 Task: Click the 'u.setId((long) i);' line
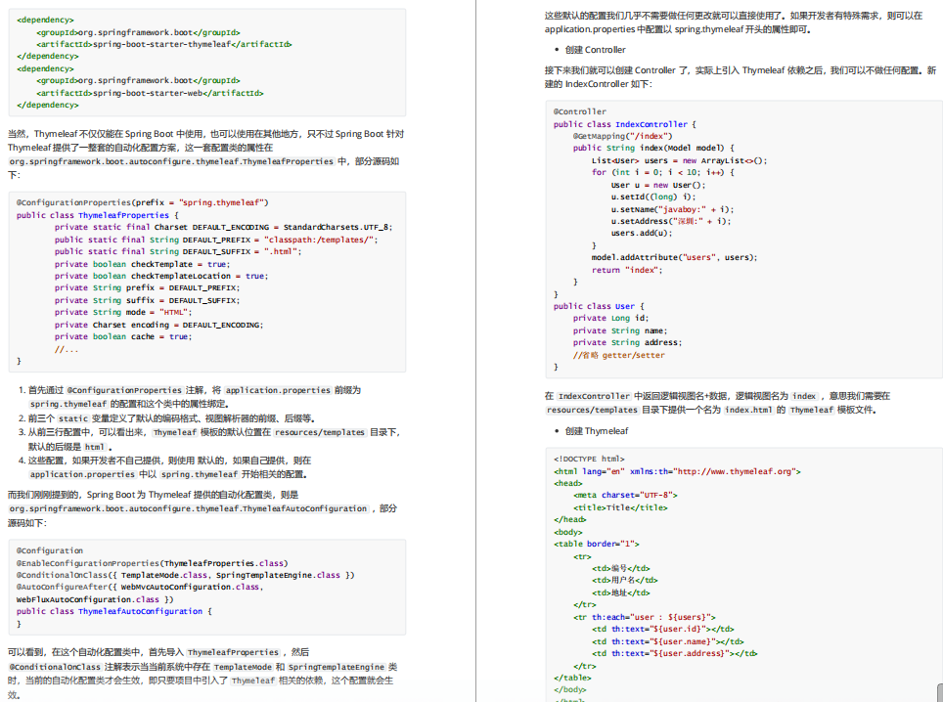(653, 197)
